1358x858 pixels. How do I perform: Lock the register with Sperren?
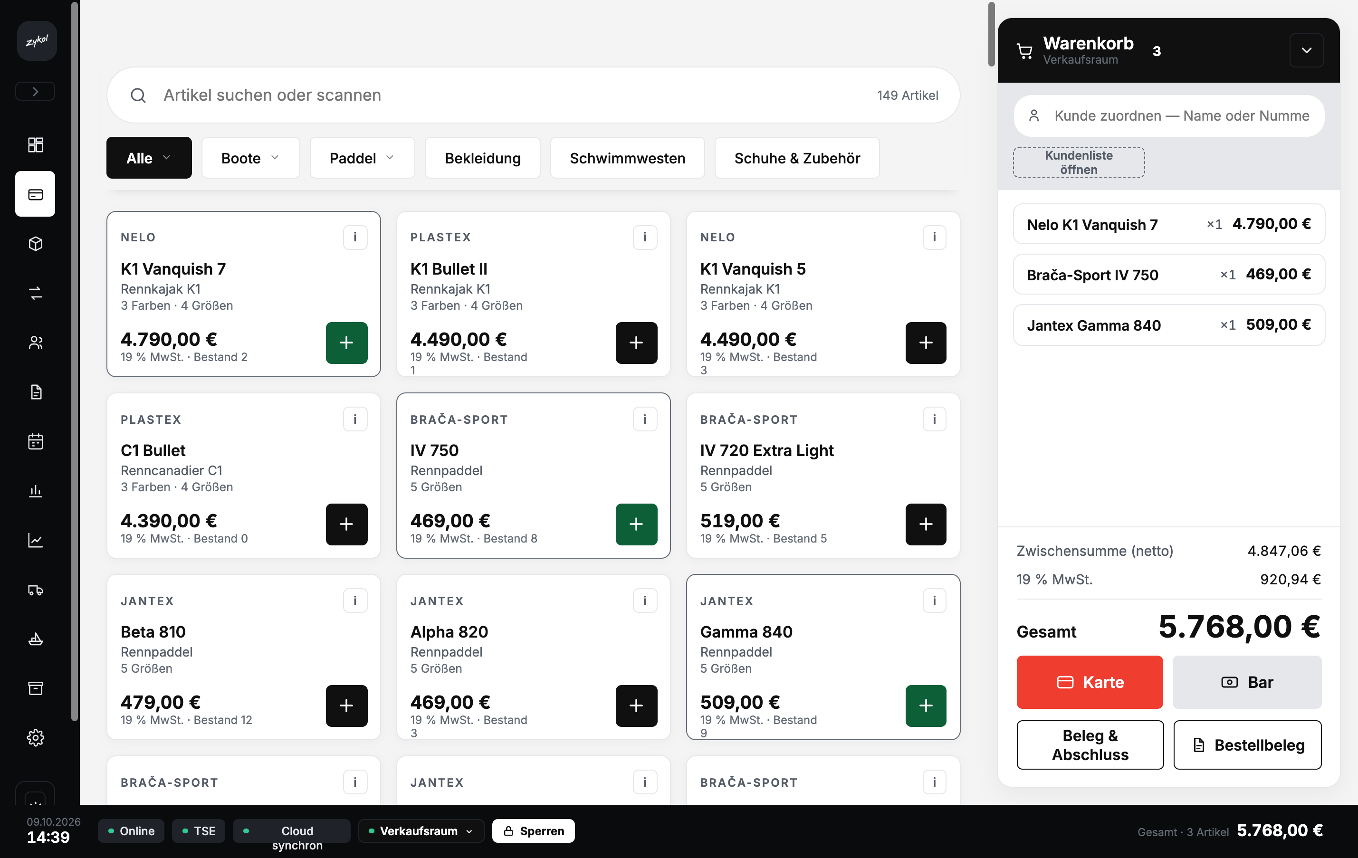pos(534,831)
